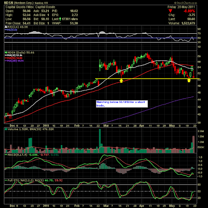Click the 2011 label on date axis
The width and height of the screenshot is (208, 208).
click(46, 126)
